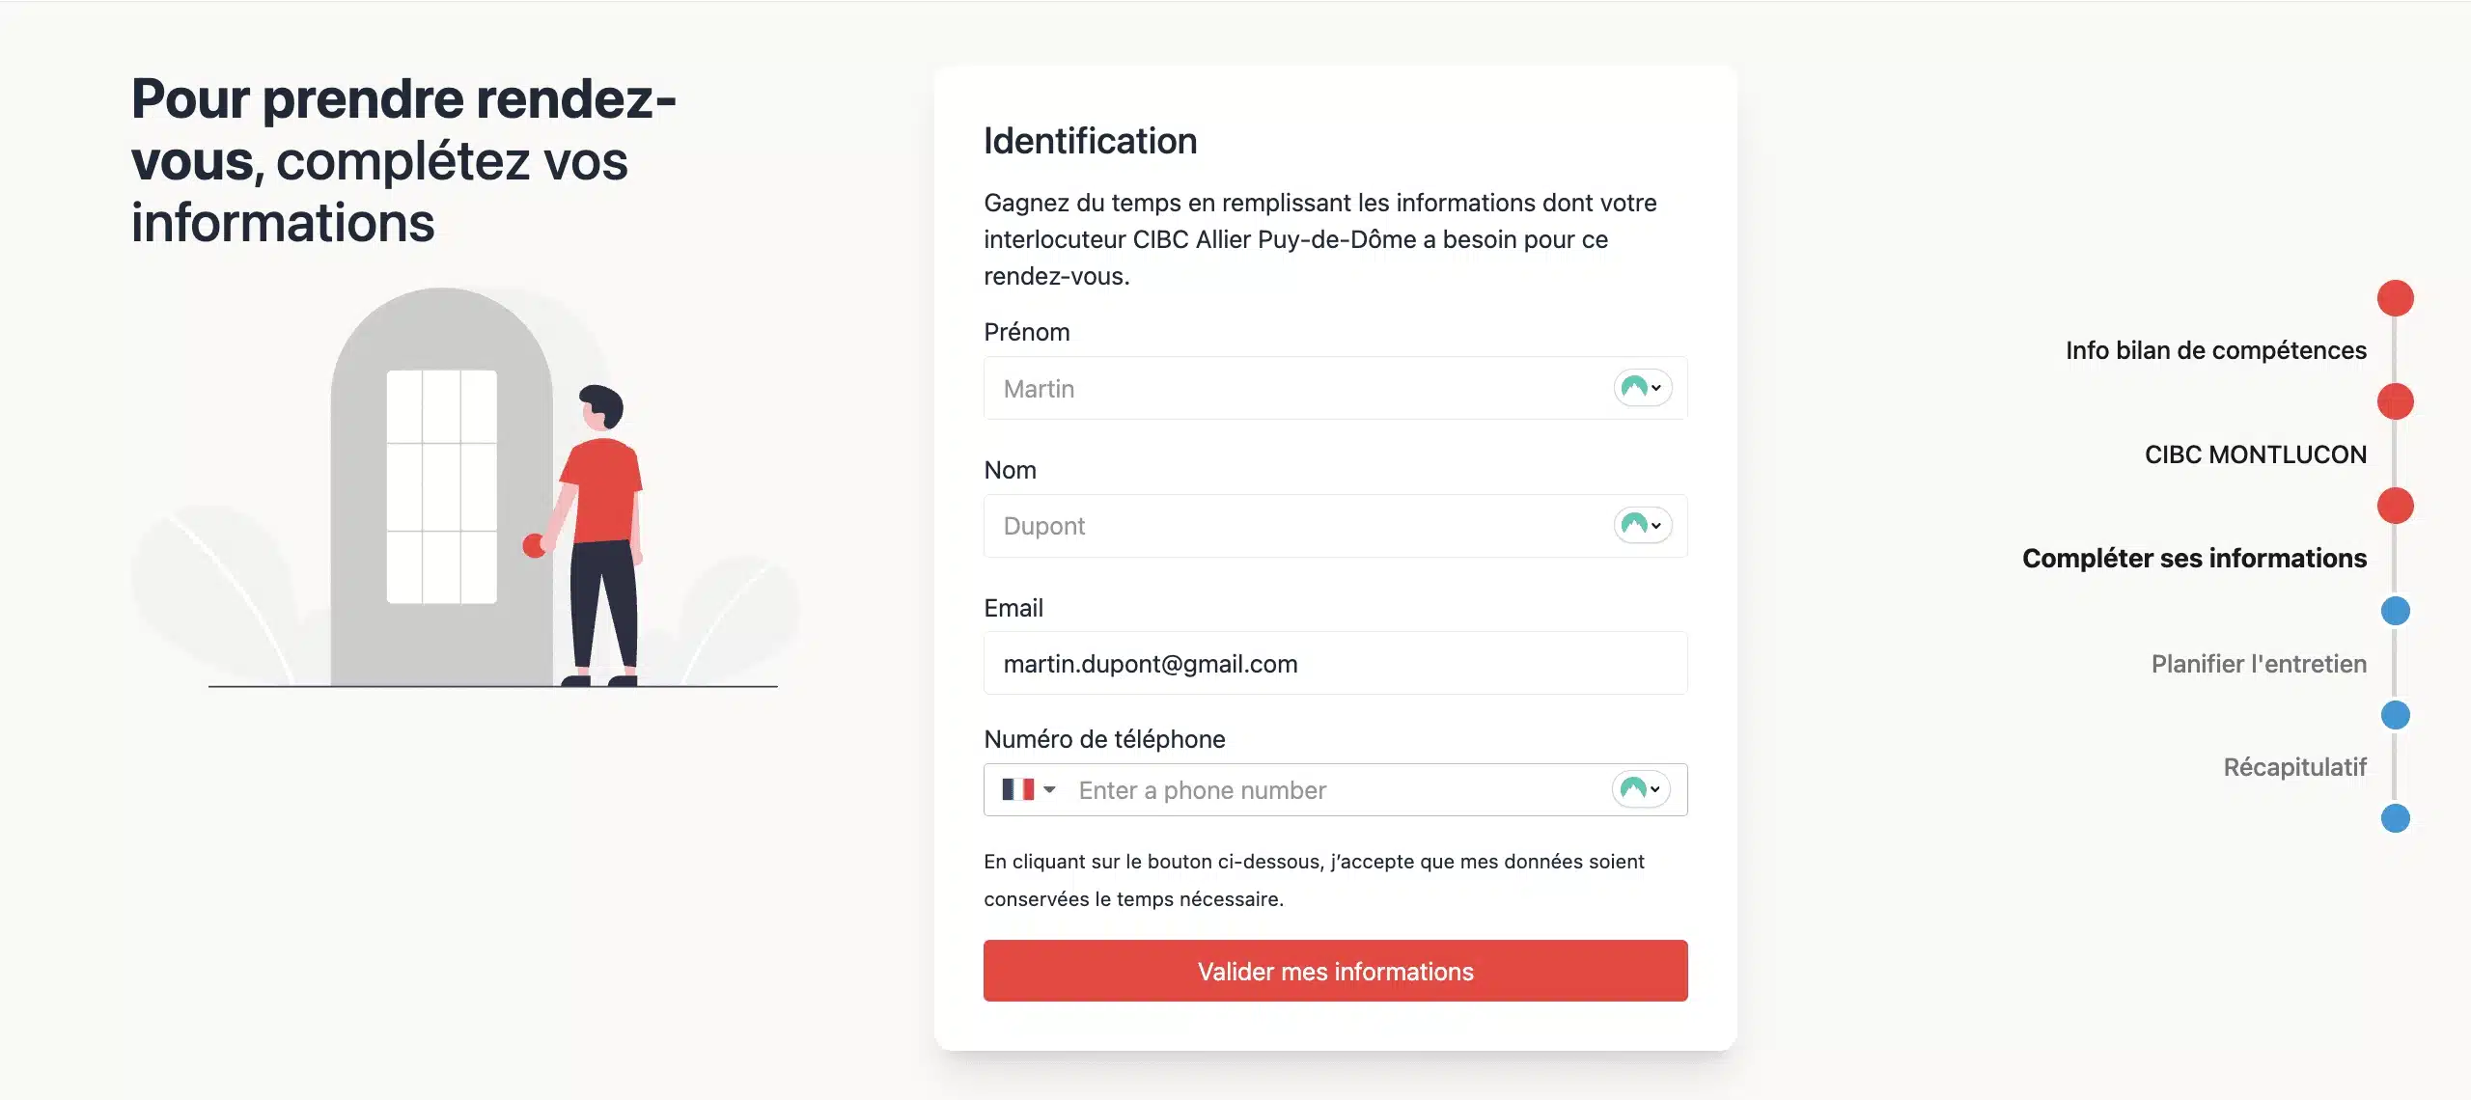Click the Email field containing martin.dupont@gmail.com
This screenshot has width=2471, height=1100.
(x=1335, y=664)
